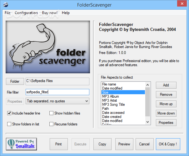Enable Recurse folders checkbox

51,124
